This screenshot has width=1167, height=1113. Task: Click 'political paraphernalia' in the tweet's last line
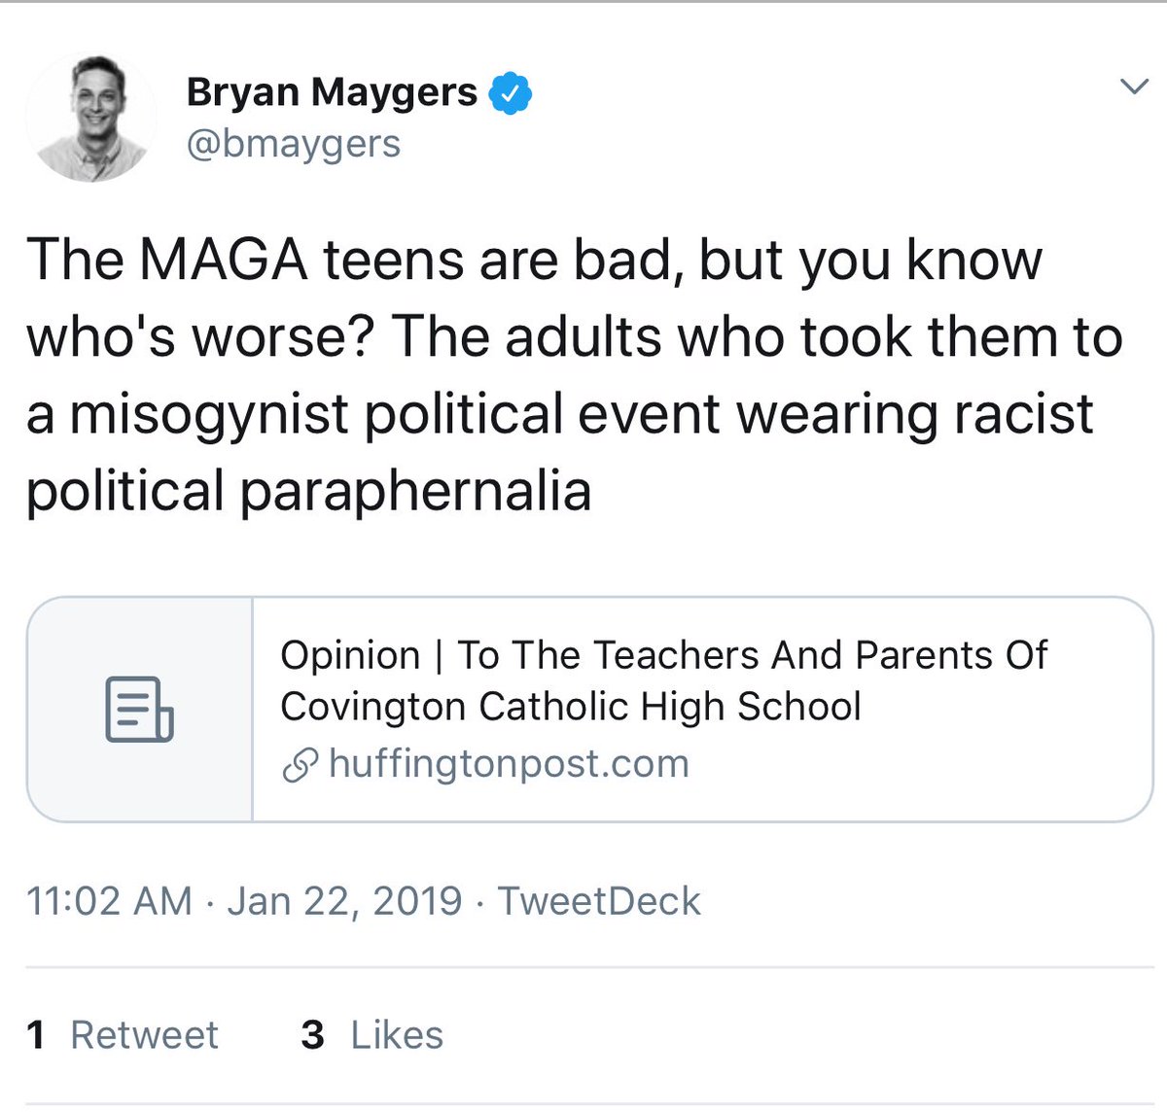308,490
